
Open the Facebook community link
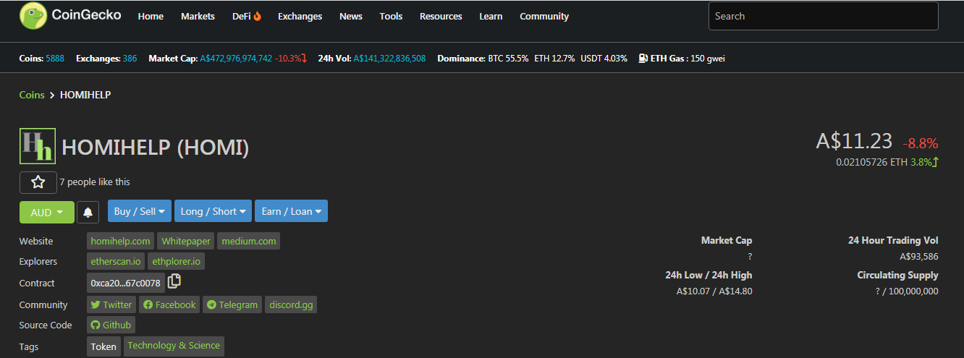170,304
